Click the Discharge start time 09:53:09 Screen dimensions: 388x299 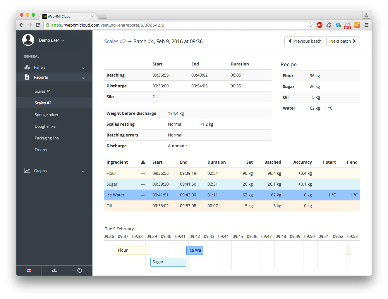point(160,86)
